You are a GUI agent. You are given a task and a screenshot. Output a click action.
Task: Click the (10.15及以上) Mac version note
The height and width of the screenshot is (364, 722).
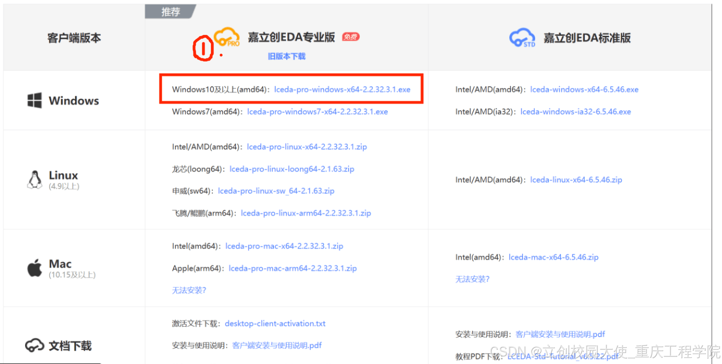(72, 275)
